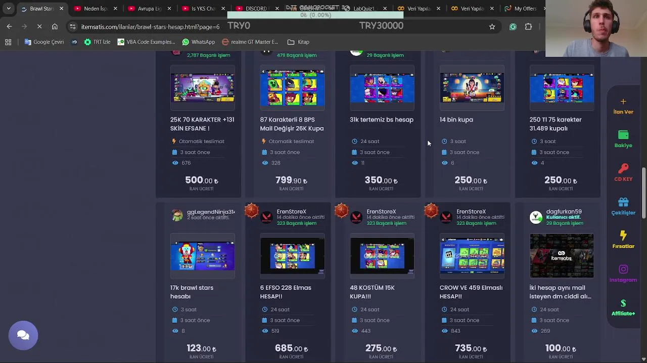Open the Fırsatlar lightning icon
This screenshot has height=363, width=647.
tap(623, 235)
